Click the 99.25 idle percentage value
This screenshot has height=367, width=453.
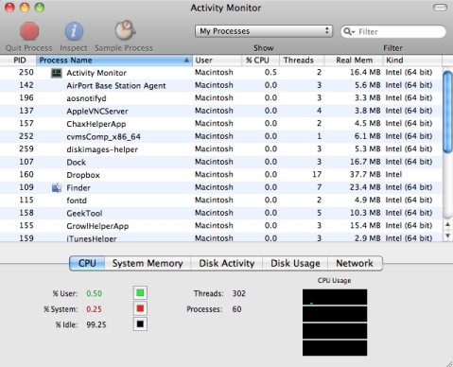96,324
